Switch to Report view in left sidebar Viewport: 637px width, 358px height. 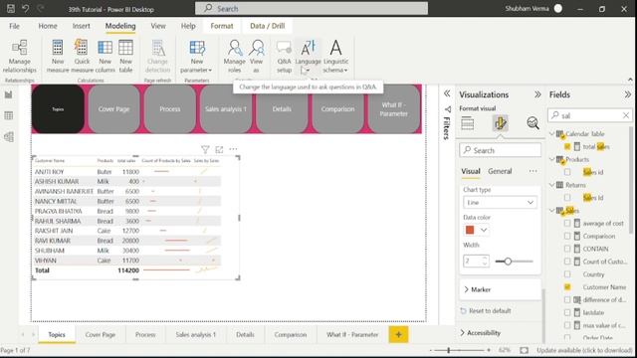pos(9,95)
